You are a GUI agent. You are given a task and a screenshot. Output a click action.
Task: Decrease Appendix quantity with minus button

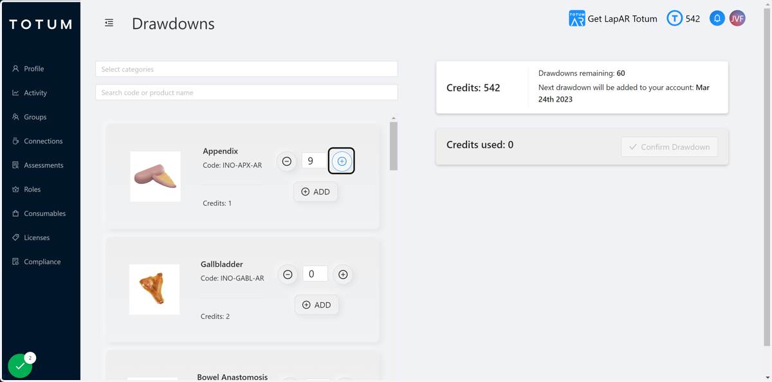coord(287,161)
